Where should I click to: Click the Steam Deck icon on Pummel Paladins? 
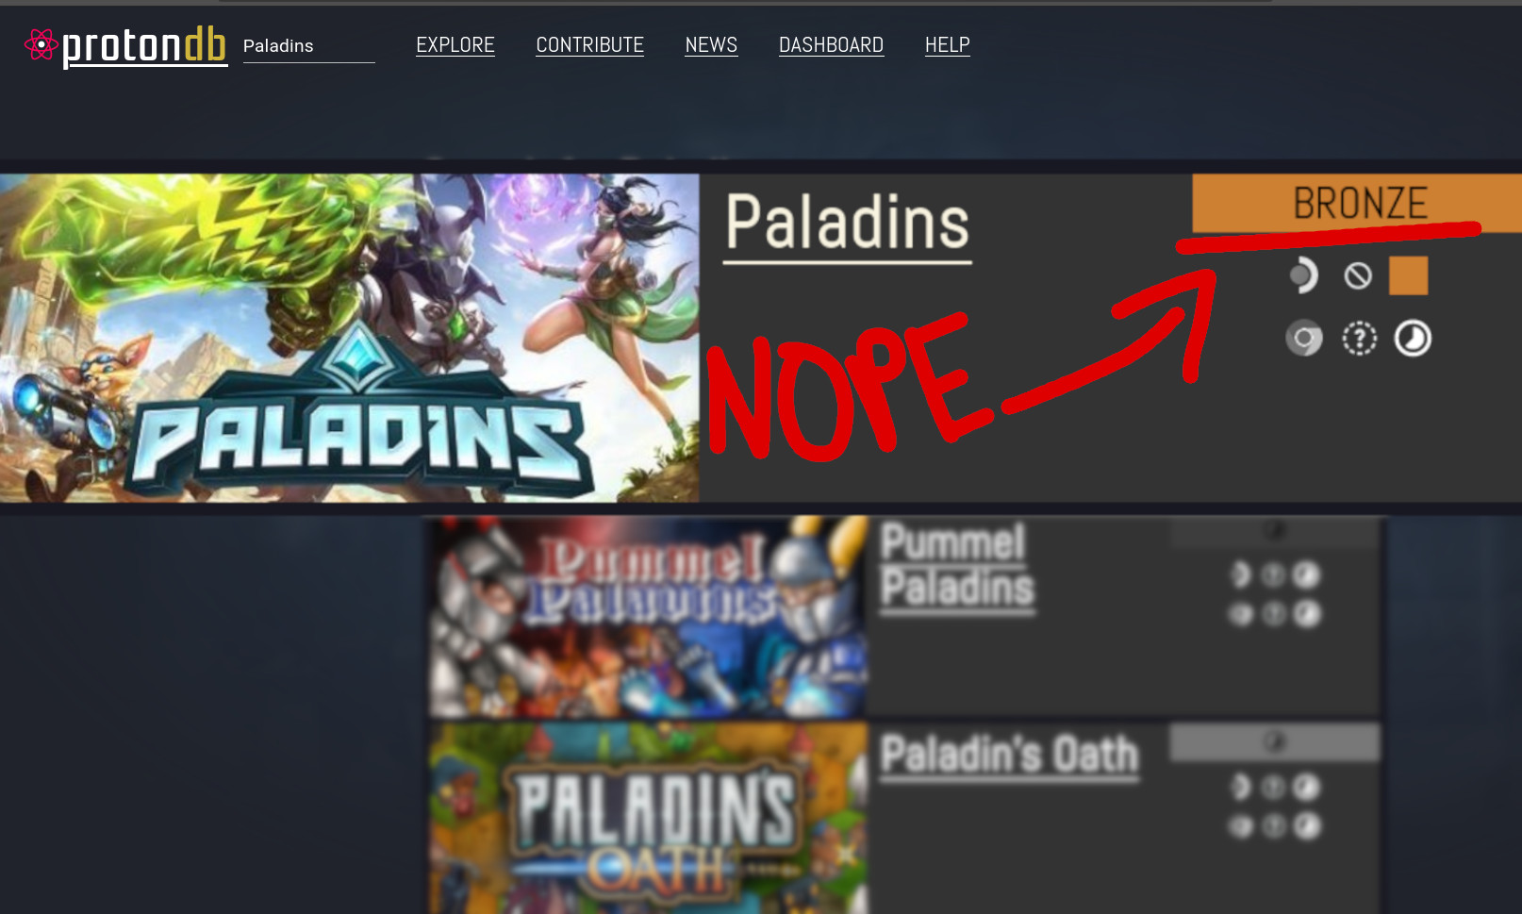pos(1241,574)
